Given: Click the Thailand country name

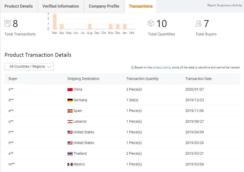Looking at the screenshot, I should (80, 153).
